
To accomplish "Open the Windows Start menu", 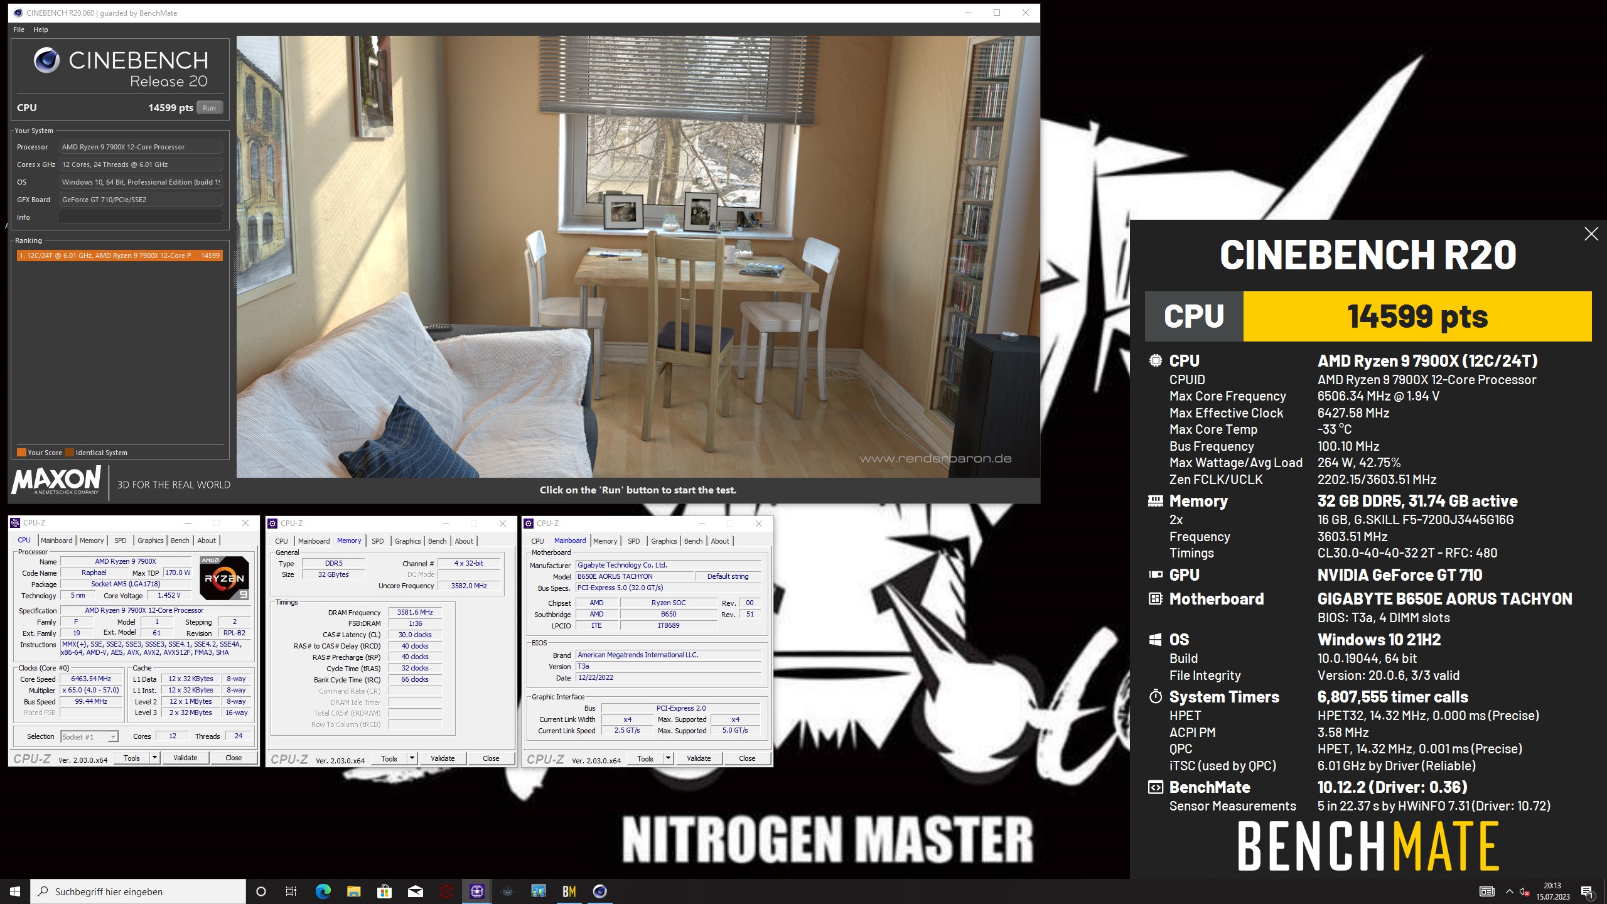I will click(x=15, y=891).
